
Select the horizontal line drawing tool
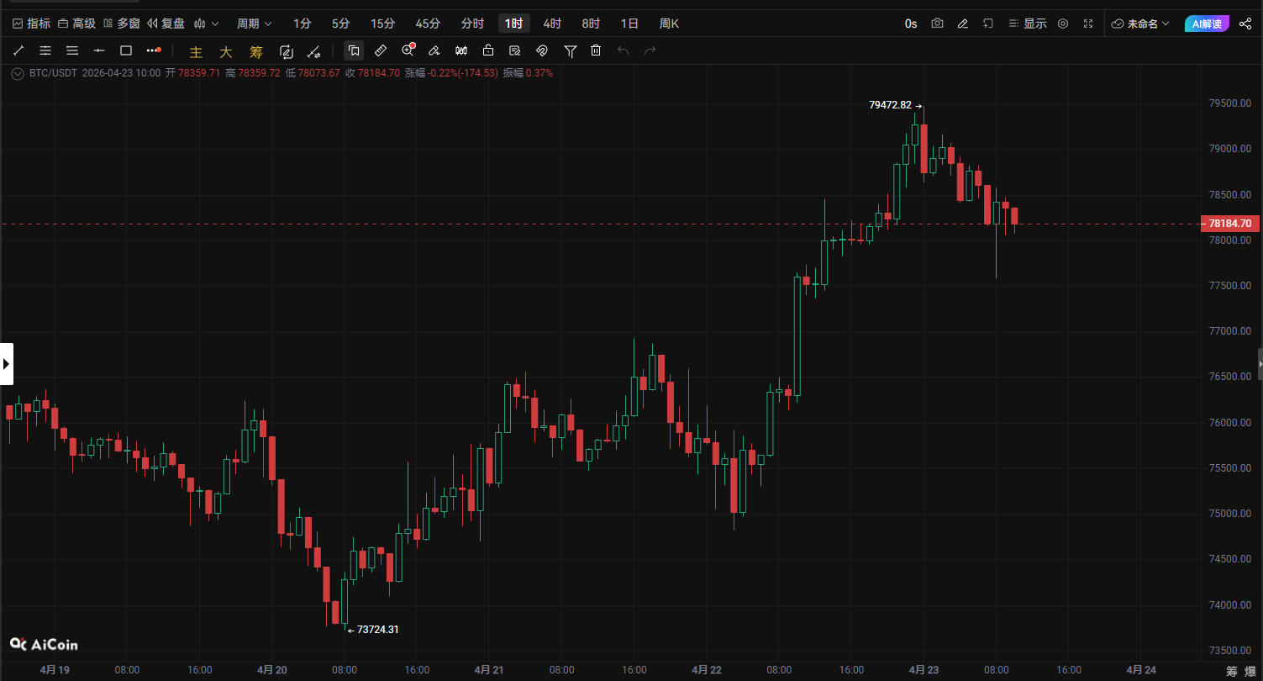99,50
